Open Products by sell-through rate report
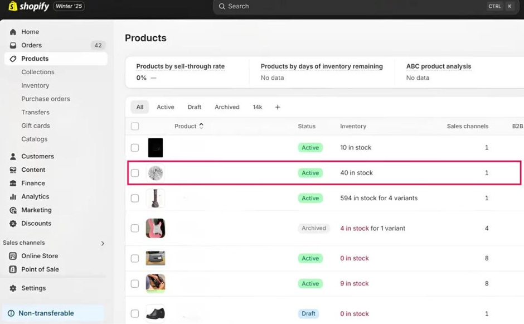The width and height of the screenshot is (524, 324). coord(181,66)
